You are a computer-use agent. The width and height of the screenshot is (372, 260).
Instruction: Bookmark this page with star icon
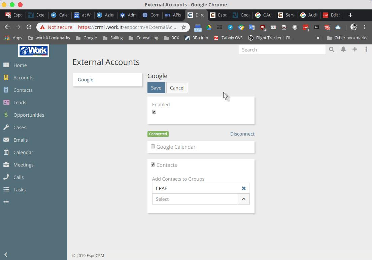point(184,27)
